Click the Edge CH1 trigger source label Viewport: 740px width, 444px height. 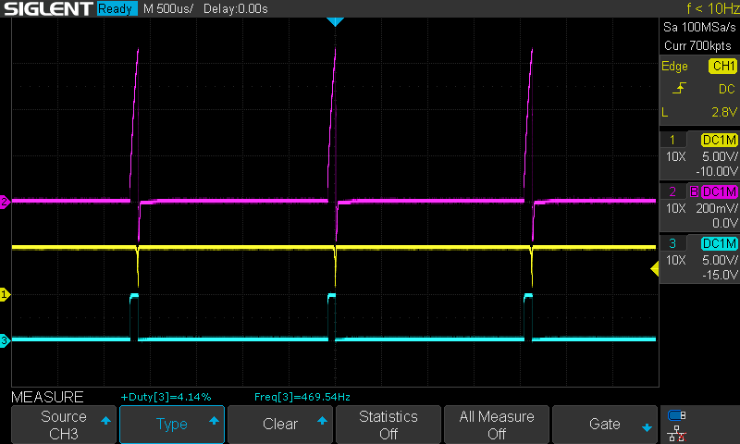point(699,67)
